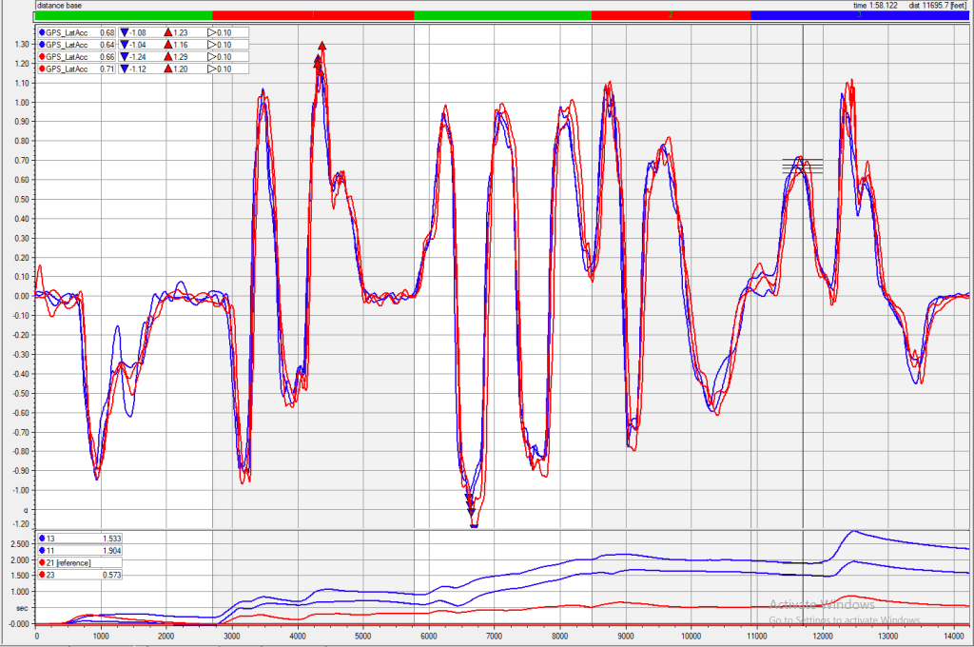974x647 pixels.
Task: Click the time 1:58.122 readout
Action: pyautogui.click(x=877, y=5)
